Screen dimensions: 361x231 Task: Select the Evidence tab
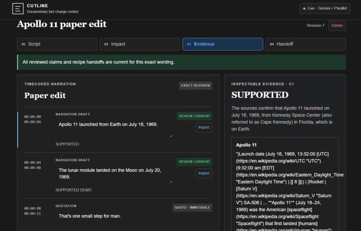[x=223, y=44]
